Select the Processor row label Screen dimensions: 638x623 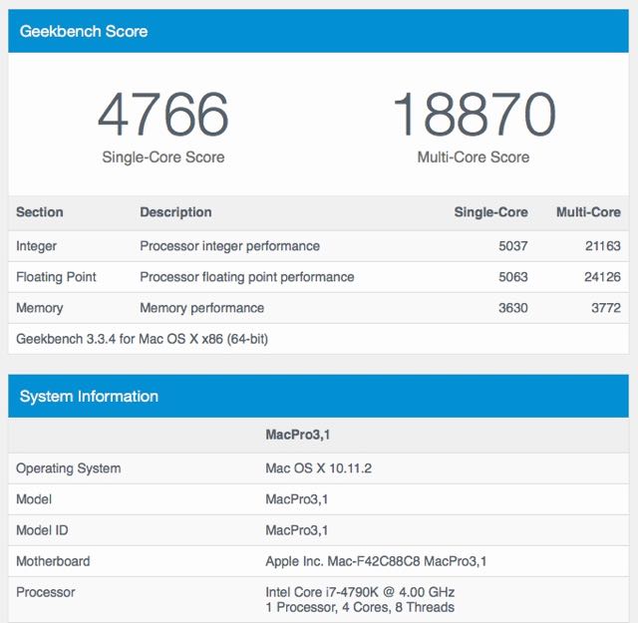coord(46,592)
